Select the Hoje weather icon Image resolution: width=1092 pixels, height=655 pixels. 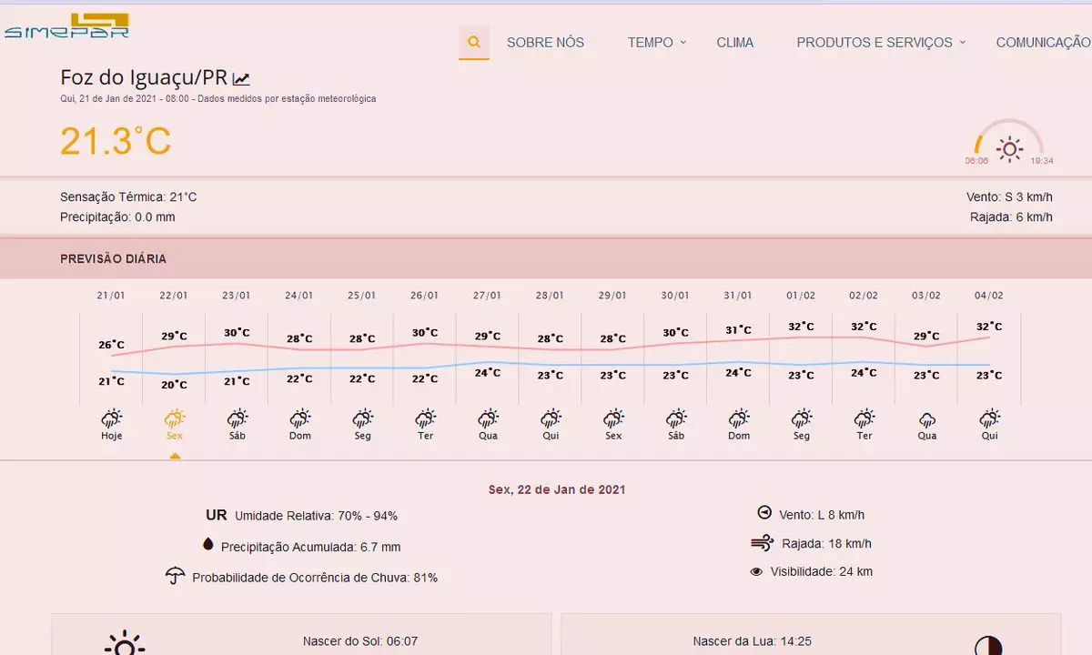112,418
